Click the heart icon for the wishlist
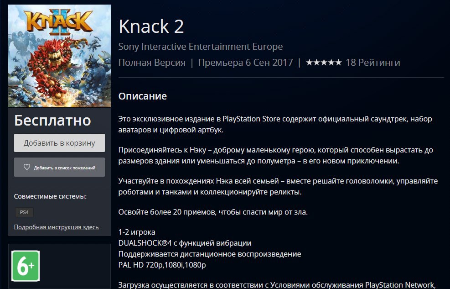450x289 pixels. coord(27,167)
